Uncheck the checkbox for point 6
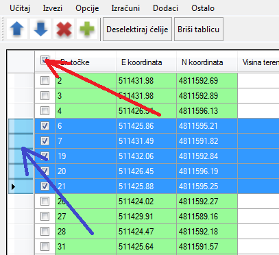Screen dimensions: 279x255 [x=45, y=125]
